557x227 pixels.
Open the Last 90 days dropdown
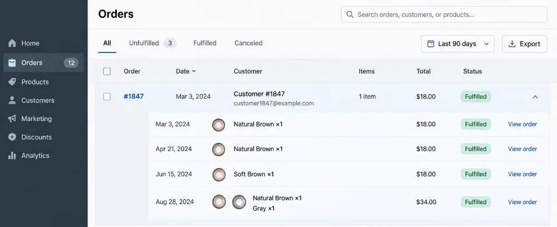pyautogui.click(x=457, y=44)
